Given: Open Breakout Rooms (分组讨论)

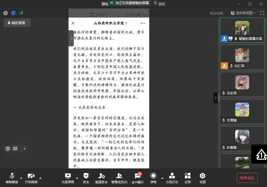Looking at the screenshot, I should (x=172, y=178).
